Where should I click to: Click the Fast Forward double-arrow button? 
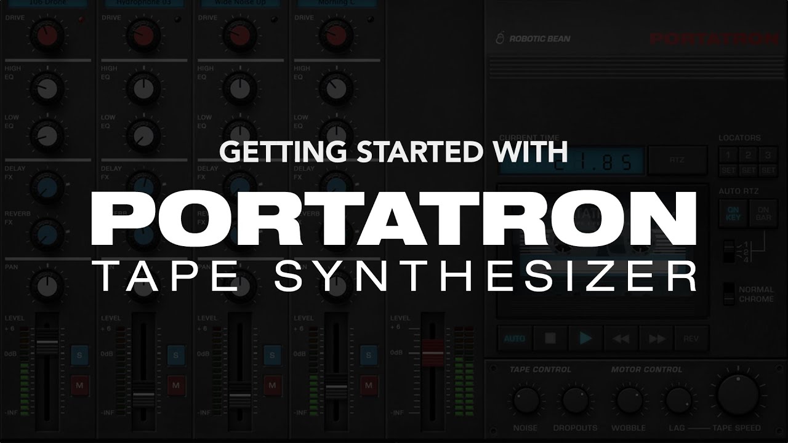(657, 338)
